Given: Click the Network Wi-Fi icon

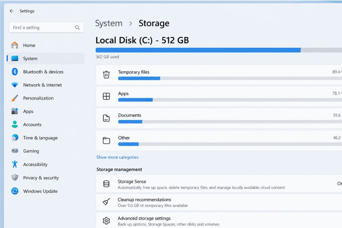Looking at the screenshot, I should point(15,85).
